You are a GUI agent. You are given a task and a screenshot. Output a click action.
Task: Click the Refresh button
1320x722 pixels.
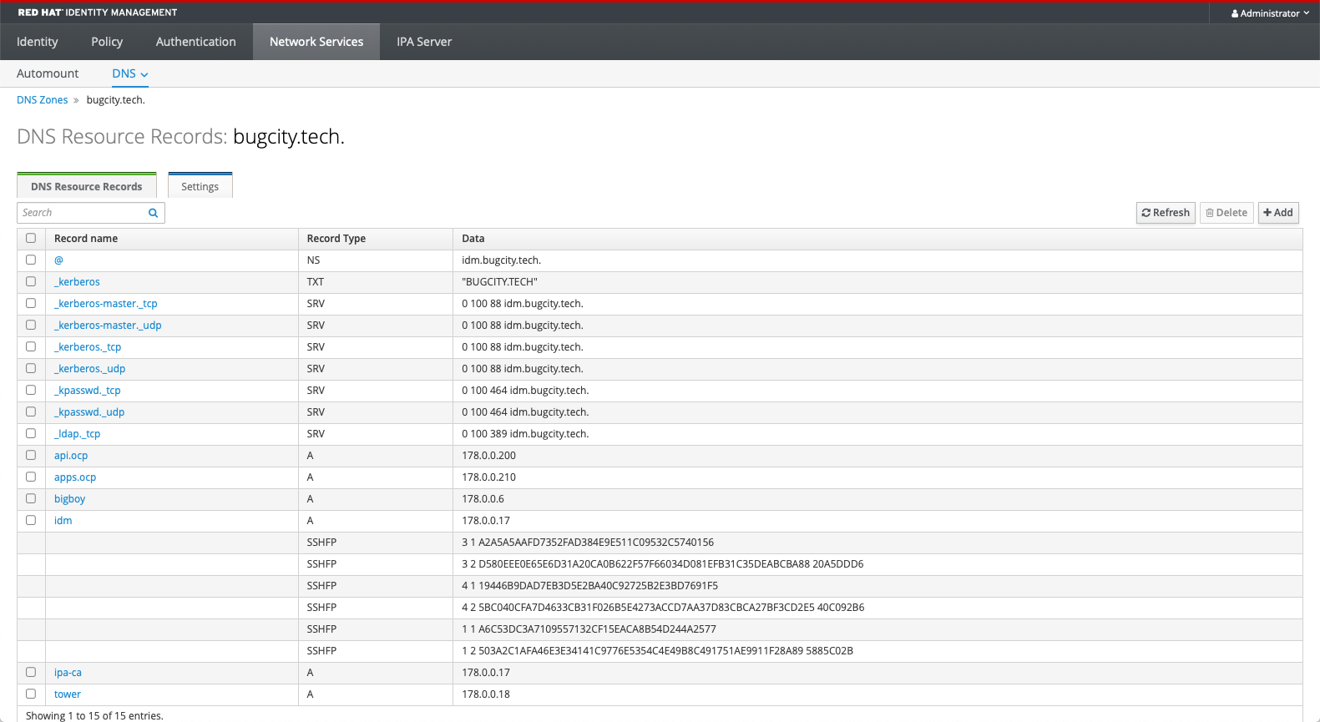[1166, 213]
